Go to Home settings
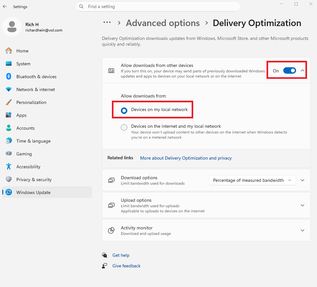Image resolution: width=317 pixels, height=287 pixels. tap(47, 51)
